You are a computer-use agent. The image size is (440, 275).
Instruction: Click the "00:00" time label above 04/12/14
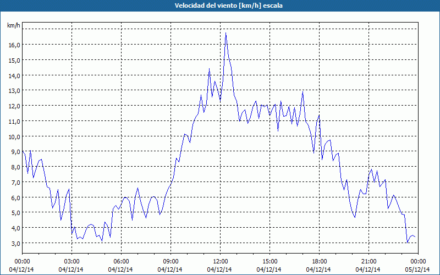tap(22, 262)
